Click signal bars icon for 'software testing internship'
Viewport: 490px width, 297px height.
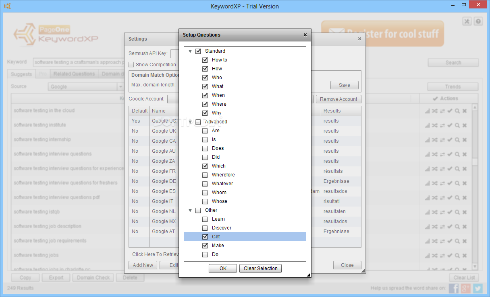[427, 140]
